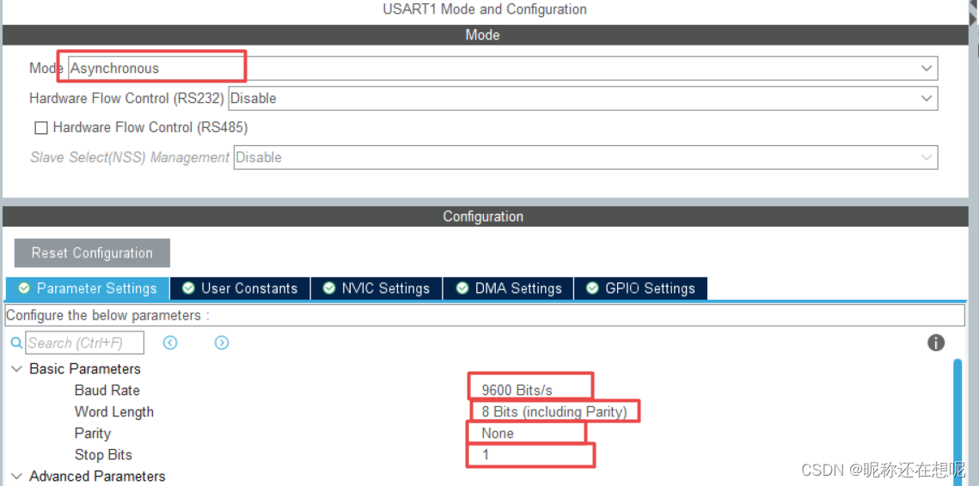The height and width of the screenshot is (486, 979).
Task: Show parameter info with the i icon
Action: point(935,342)
